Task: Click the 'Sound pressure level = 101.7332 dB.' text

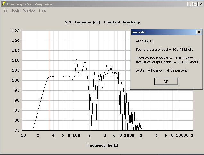Action: (x=164, y=50)
